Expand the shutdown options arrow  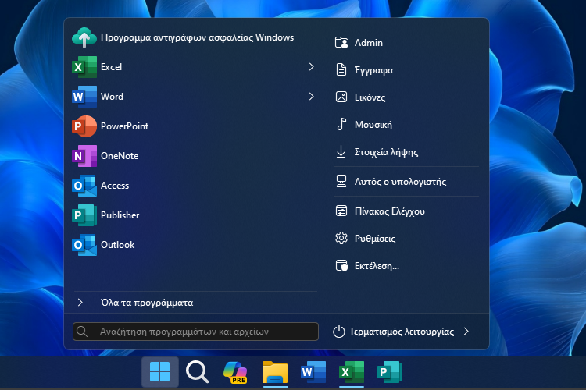(466, 331)
